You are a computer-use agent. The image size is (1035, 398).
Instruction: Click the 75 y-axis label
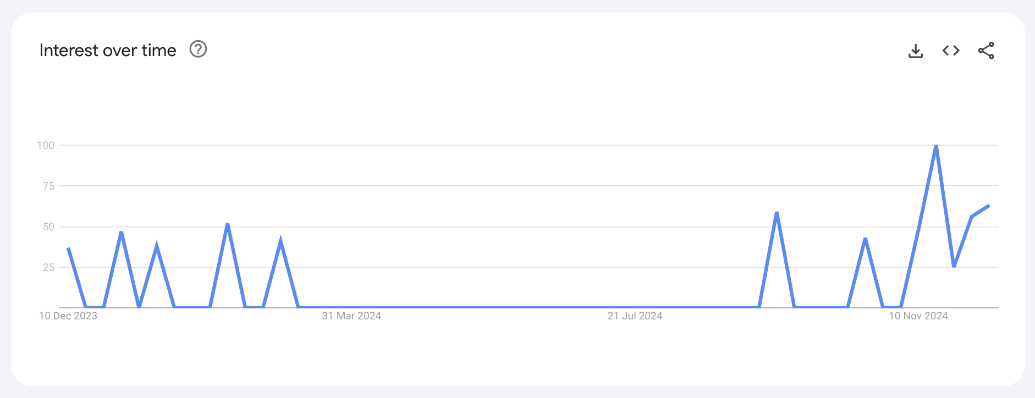(48, 186)
